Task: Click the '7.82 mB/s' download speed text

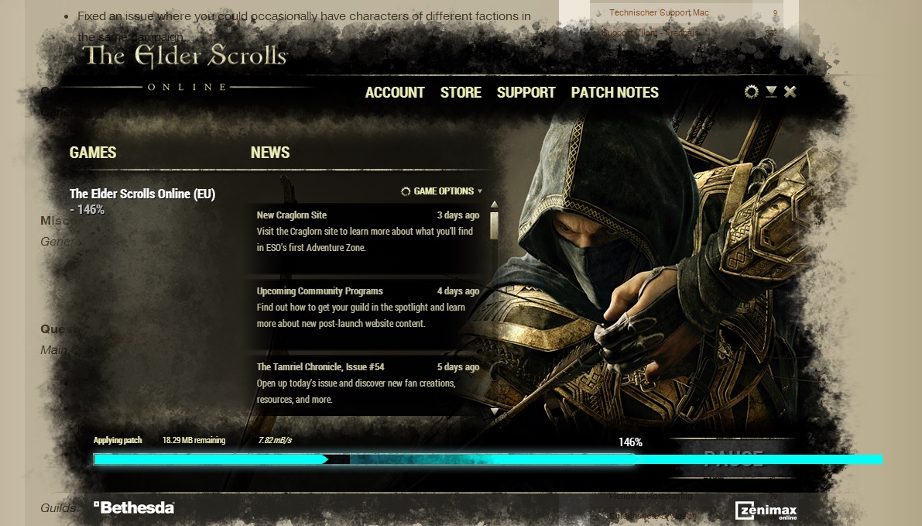Action: [275, 440]
